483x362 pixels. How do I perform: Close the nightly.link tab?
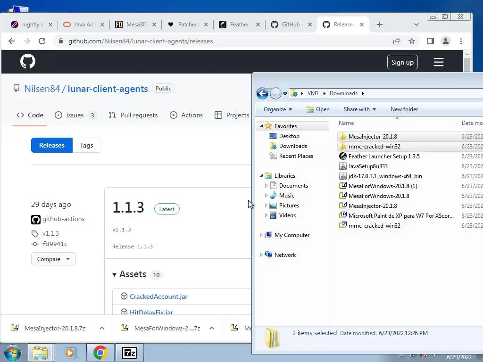(50, 25)
